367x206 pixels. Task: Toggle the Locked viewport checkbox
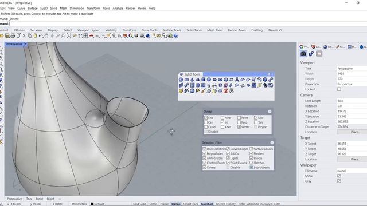(x=339, y=89)
